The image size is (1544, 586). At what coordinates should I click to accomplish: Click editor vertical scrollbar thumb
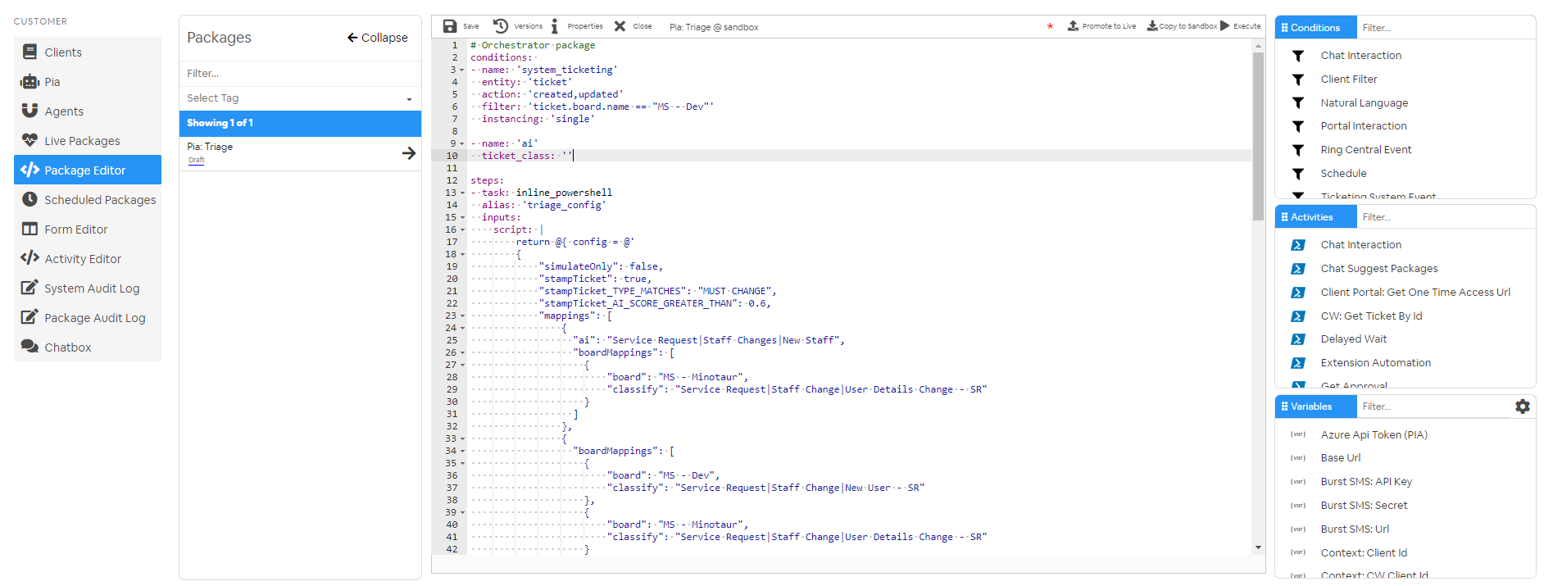pos(1258,136)
